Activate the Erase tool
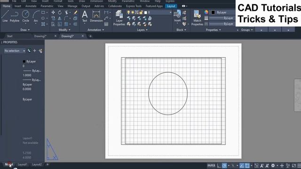 tap(75, 13)
